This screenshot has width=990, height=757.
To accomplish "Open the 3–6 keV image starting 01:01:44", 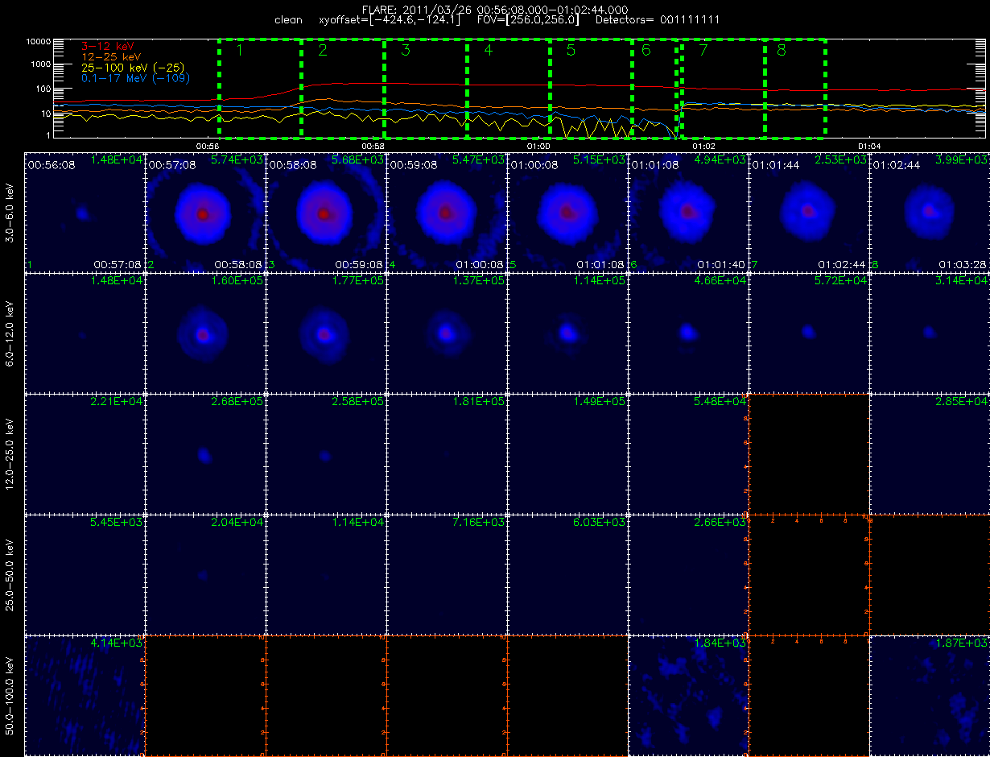I will 809,213.
